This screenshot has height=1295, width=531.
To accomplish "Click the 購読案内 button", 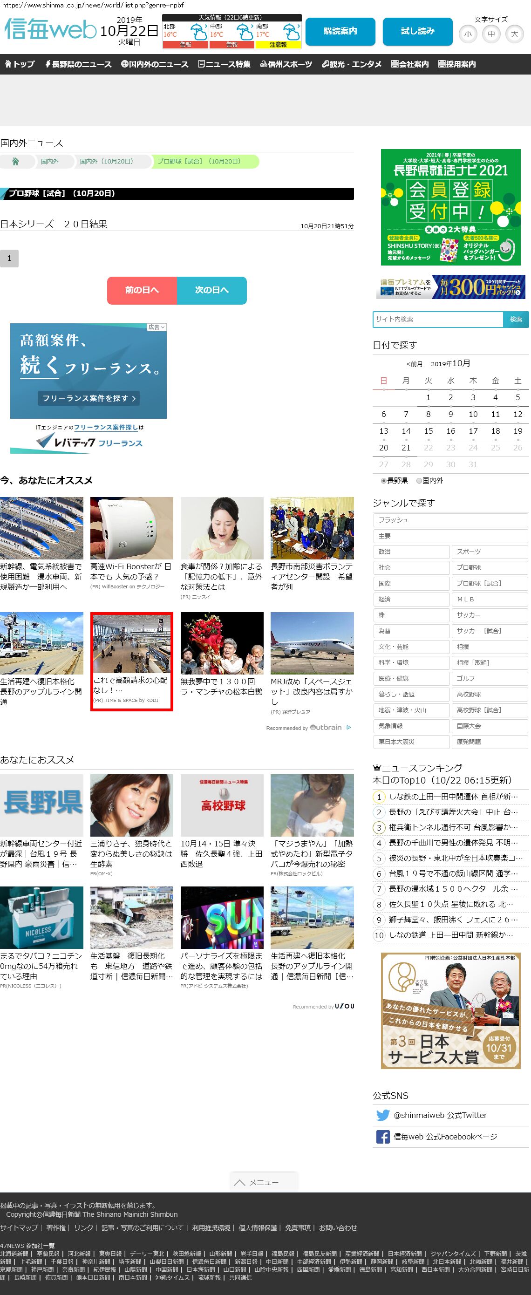I will pos(340,31).
